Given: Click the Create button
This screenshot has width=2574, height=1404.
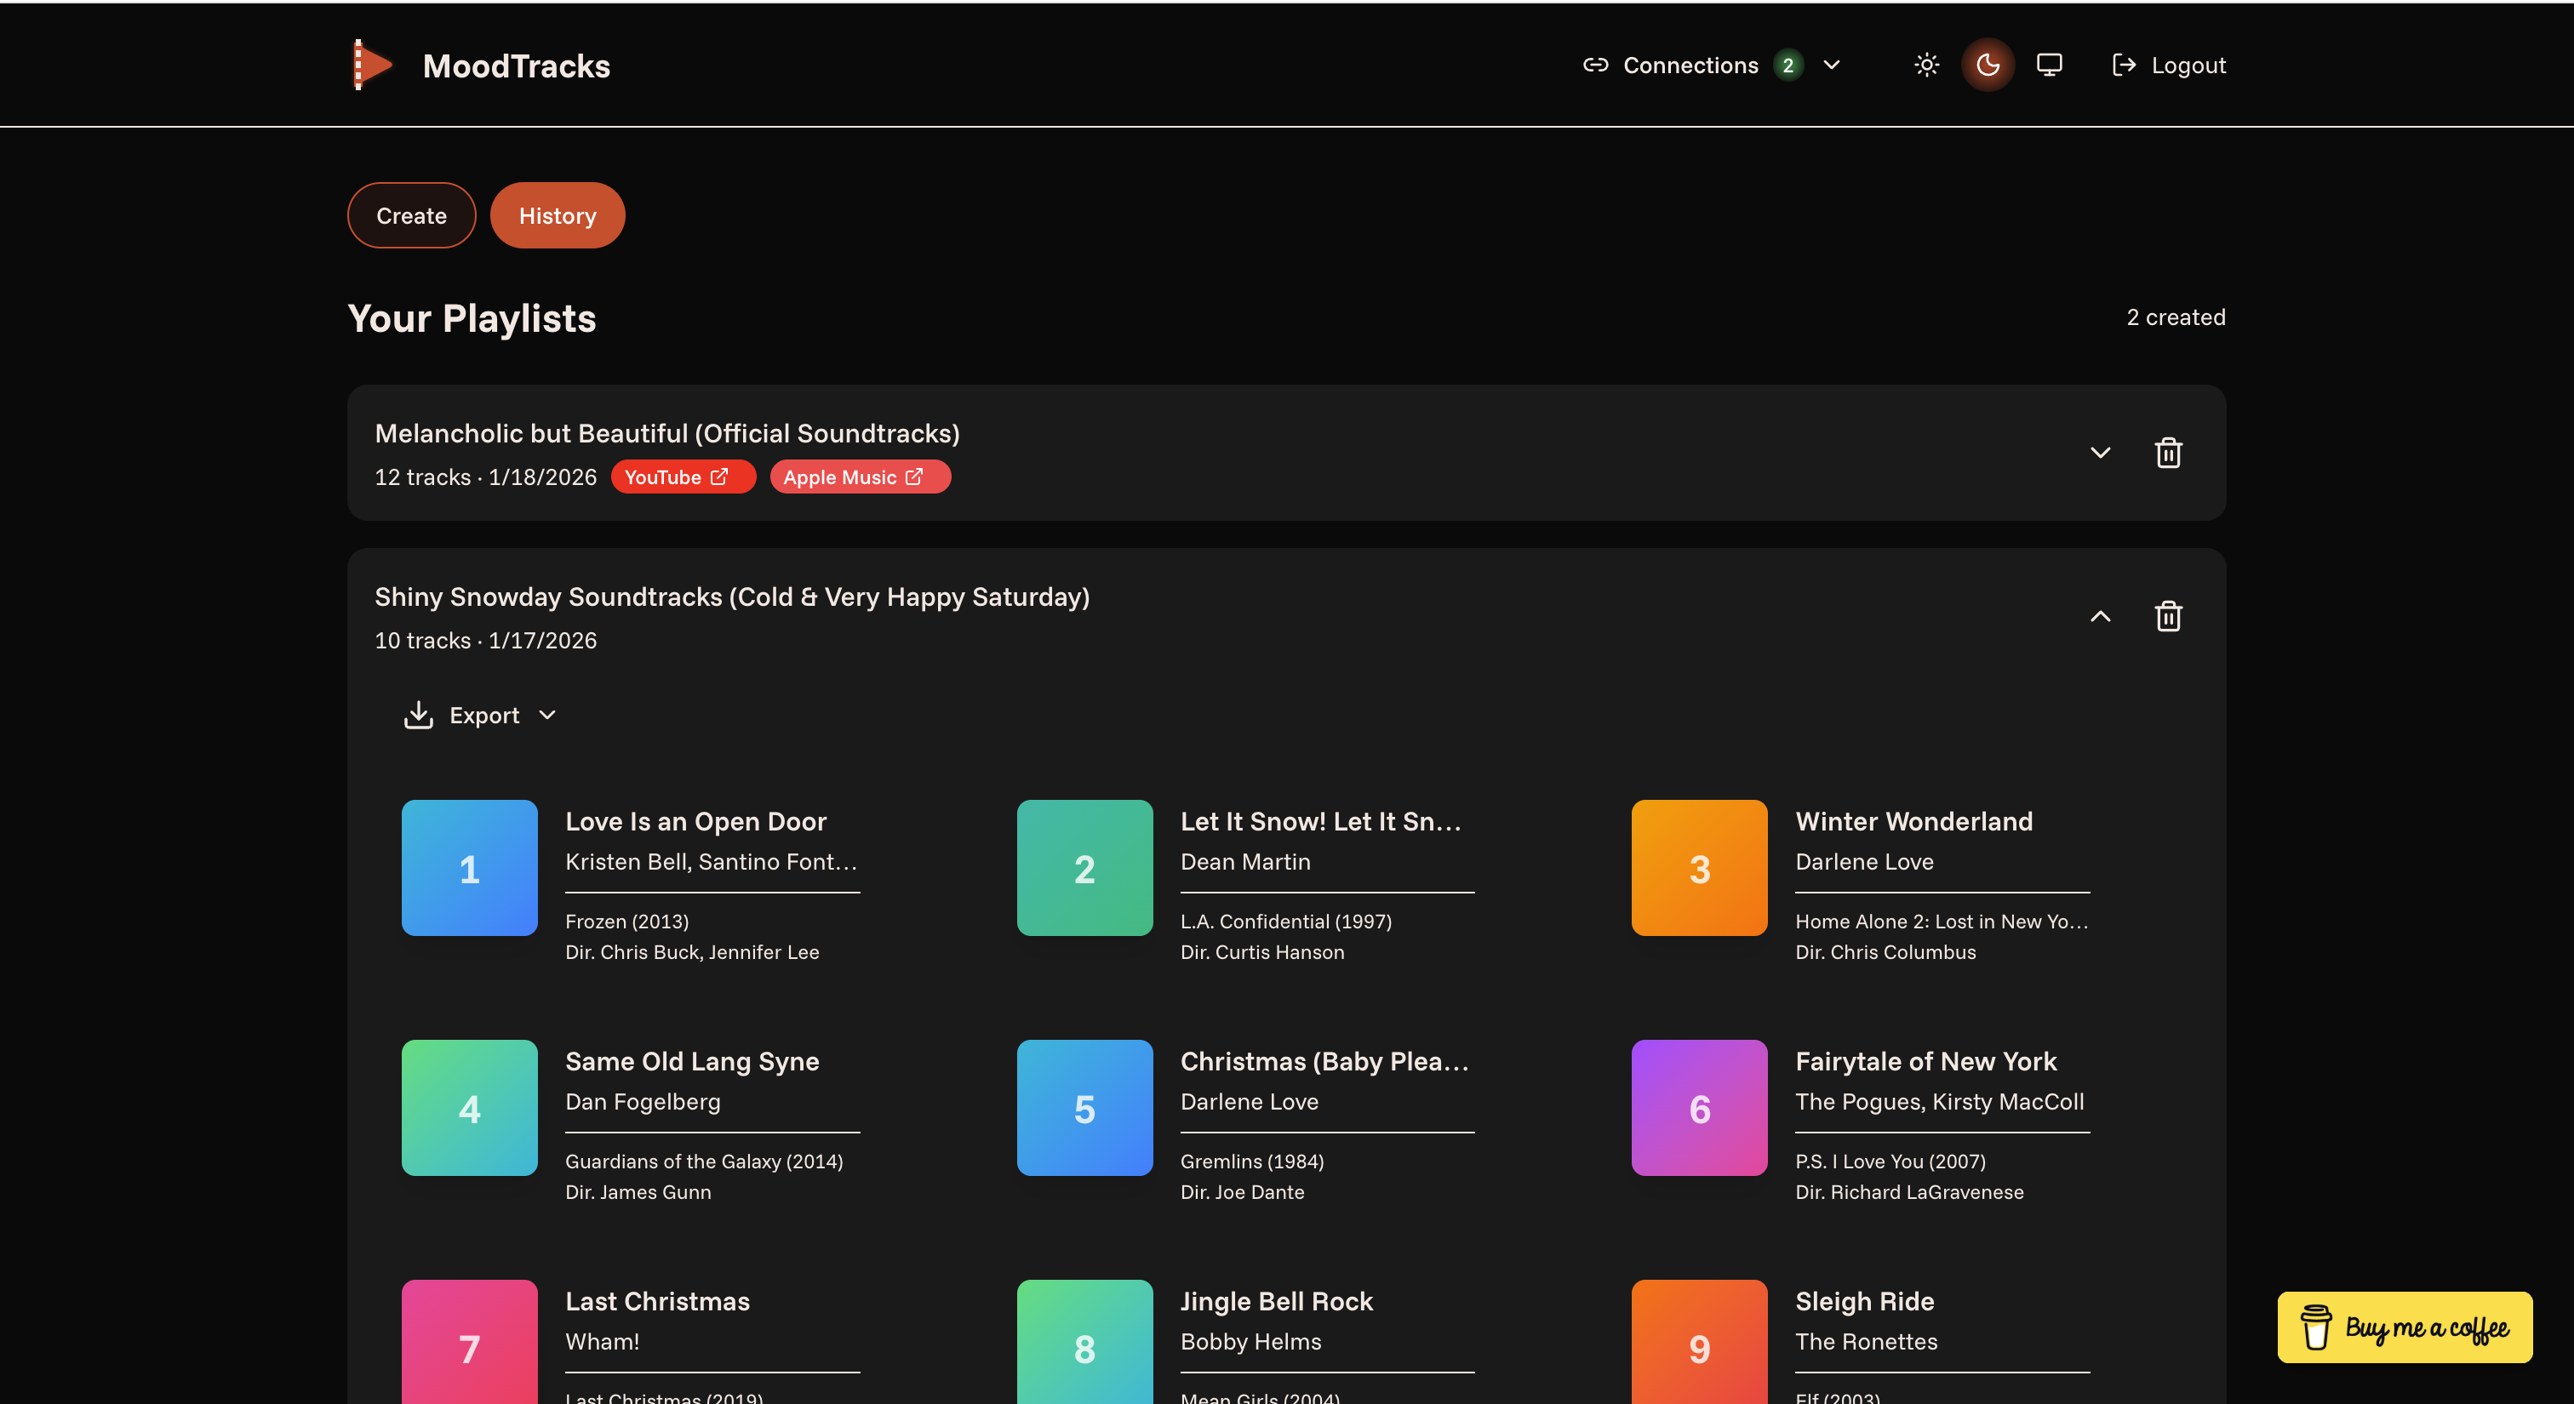Looking at the screenshot, I should click(410, 214).
